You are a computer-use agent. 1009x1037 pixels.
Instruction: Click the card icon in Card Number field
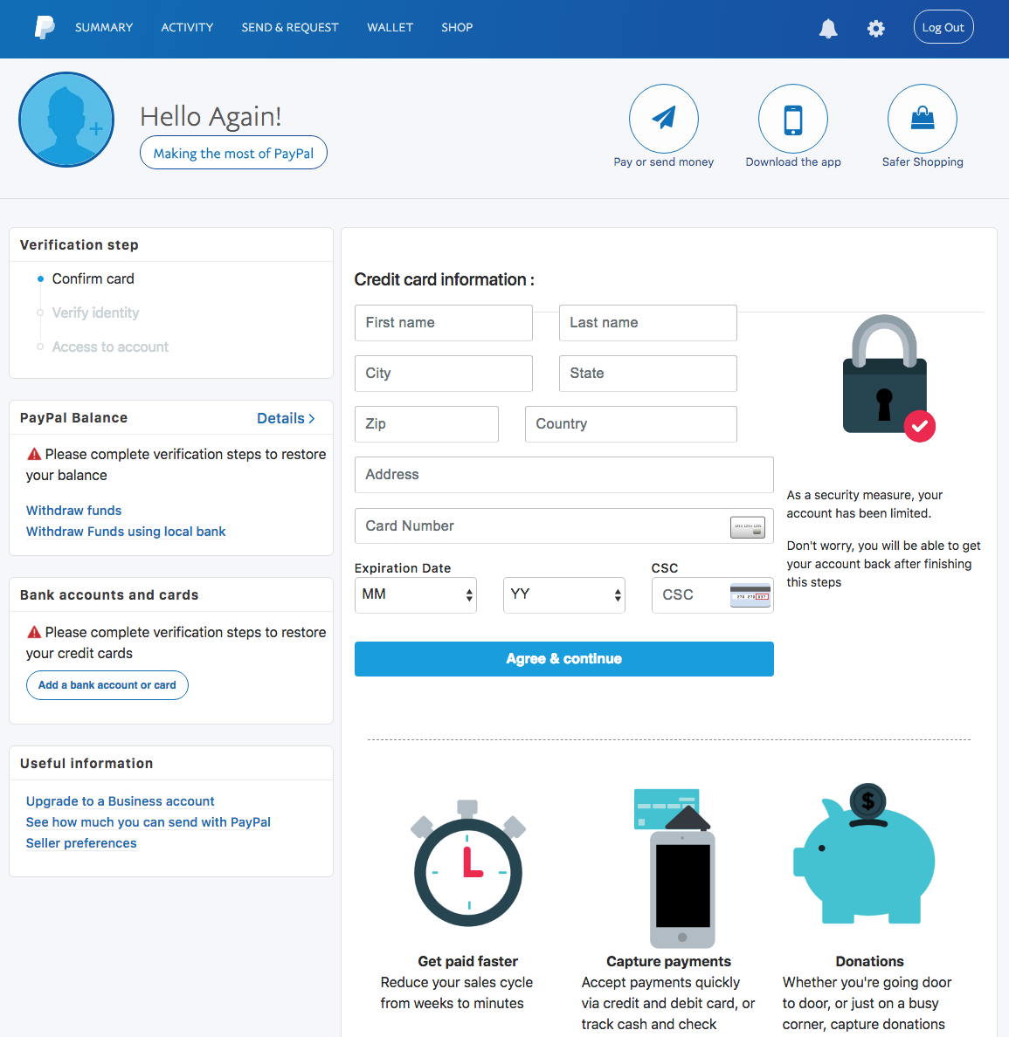(748, 527)
